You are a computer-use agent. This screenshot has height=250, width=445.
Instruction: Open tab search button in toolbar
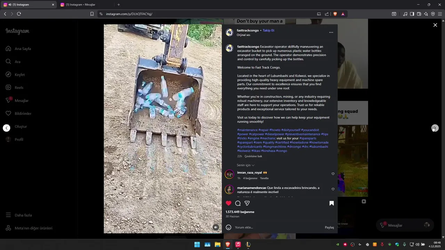(394, 14)
